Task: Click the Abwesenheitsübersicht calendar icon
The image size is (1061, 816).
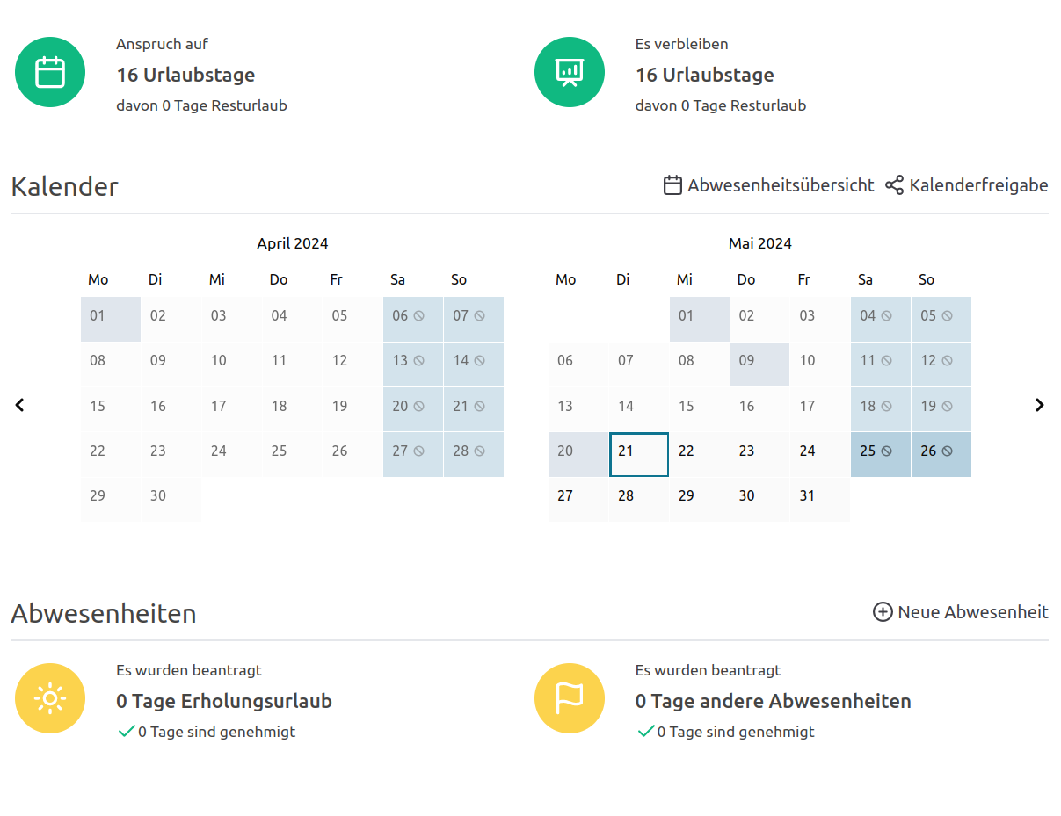Action: click(672, 185)
